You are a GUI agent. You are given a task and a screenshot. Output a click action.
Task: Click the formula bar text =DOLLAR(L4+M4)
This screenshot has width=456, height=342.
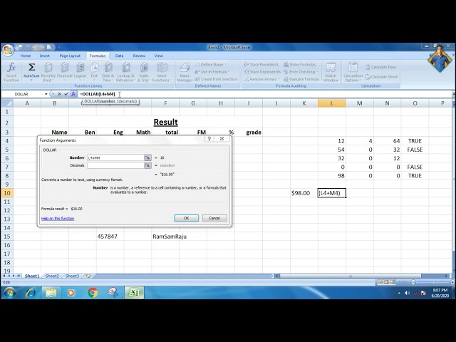point(98,94)
